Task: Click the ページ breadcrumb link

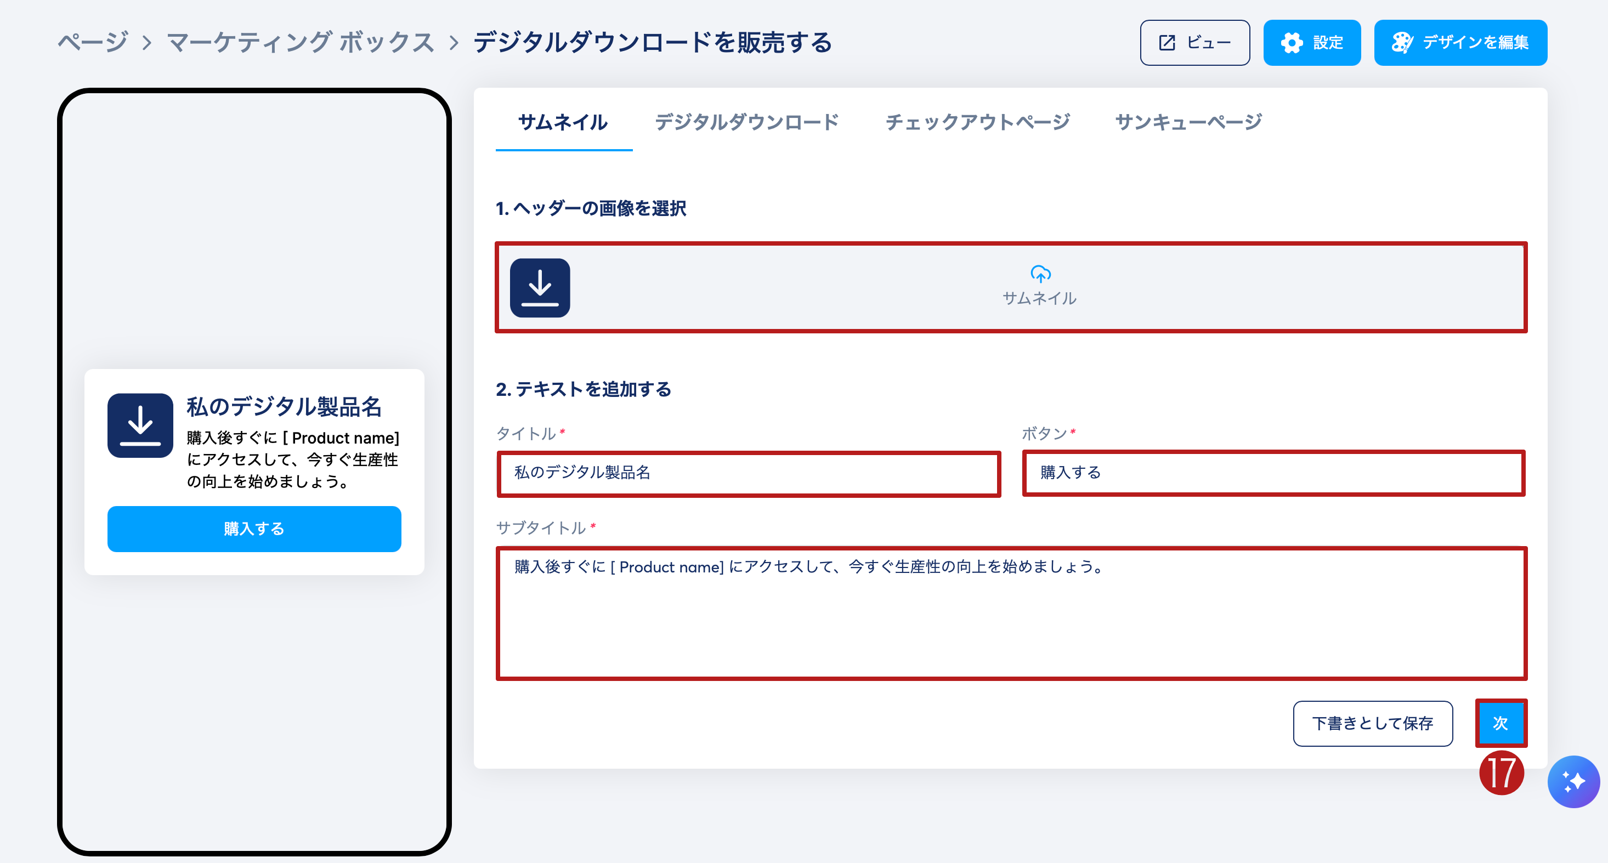Action: click(x=93, y=42)
